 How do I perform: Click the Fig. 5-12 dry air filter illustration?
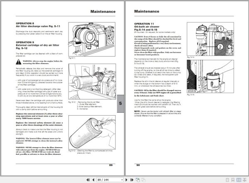click(92, 82)
